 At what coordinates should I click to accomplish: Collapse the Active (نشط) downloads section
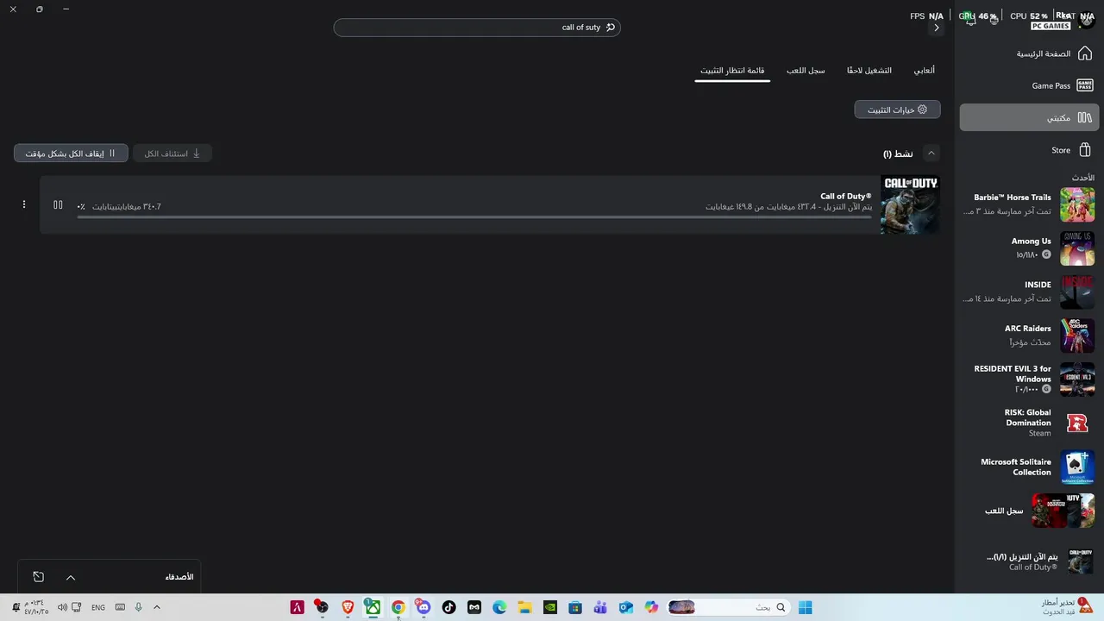(x=931, y=154)
